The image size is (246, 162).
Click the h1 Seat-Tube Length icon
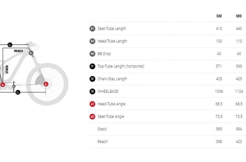pyautogui.click(x=92, y=29)
